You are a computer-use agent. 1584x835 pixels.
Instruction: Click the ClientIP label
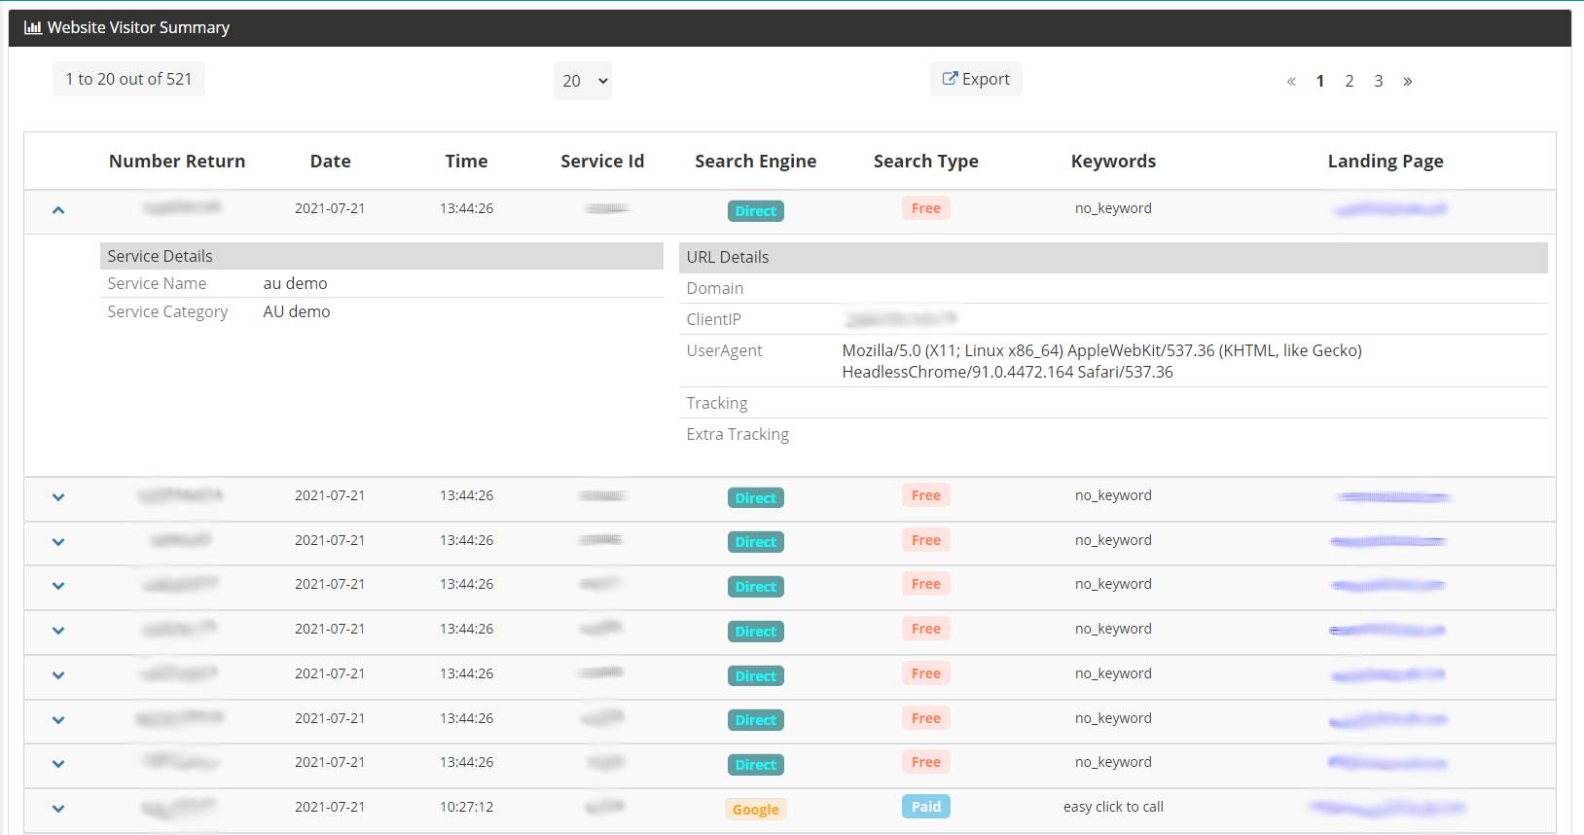714,319
